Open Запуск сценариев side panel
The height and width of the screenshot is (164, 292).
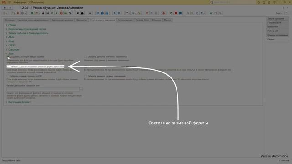click(277, 19)
